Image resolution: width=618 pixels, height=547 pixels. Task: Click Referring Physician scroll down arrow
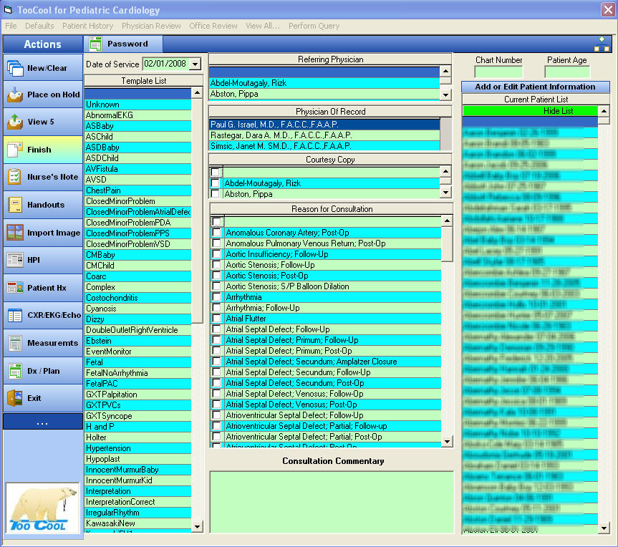click(x=445, y=95)
